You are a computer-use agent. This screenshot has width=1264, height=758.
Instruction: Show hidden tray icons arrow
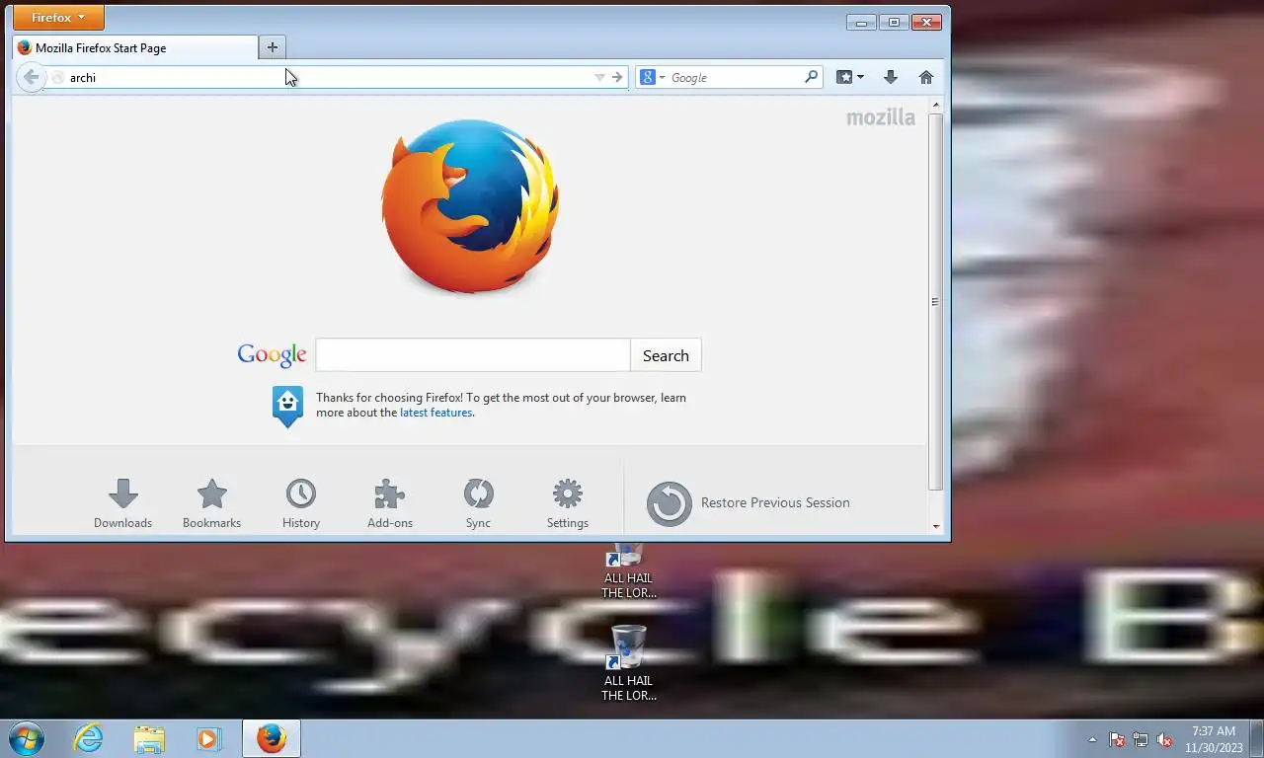(1092, 739)
